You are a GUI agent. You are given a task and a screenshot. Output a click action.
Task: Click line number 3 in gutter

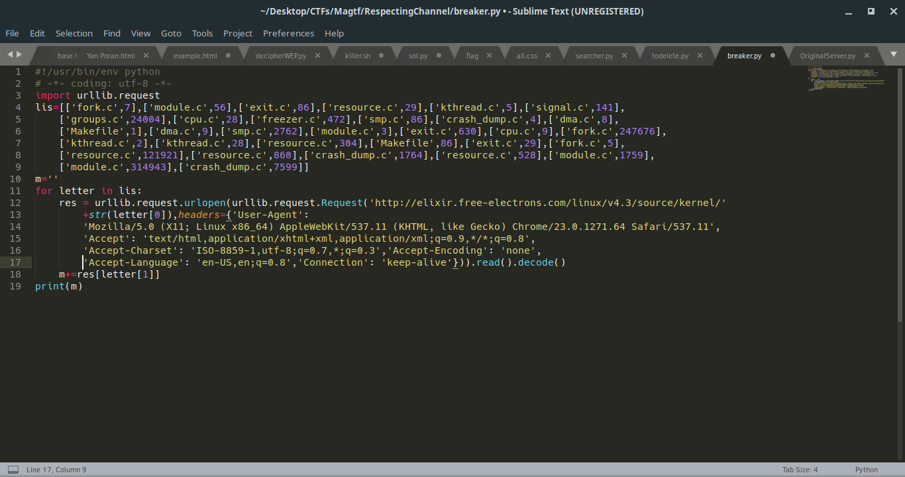[19, 95]
